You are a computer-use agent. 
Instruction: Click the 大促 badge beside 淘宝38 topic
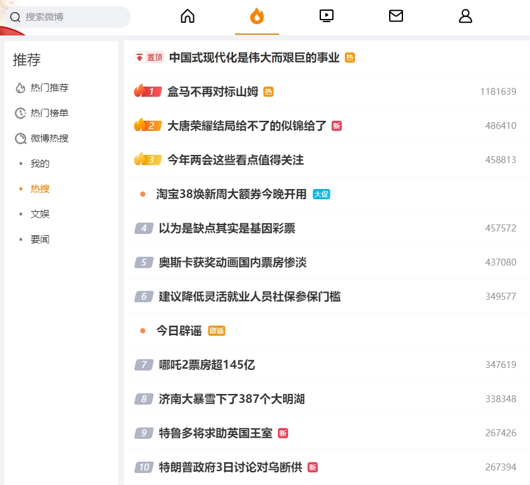[321, 194]
